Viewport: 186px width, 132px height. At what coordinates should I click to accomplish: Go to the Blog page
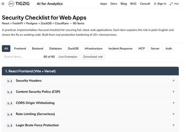(x=124, y=4)
